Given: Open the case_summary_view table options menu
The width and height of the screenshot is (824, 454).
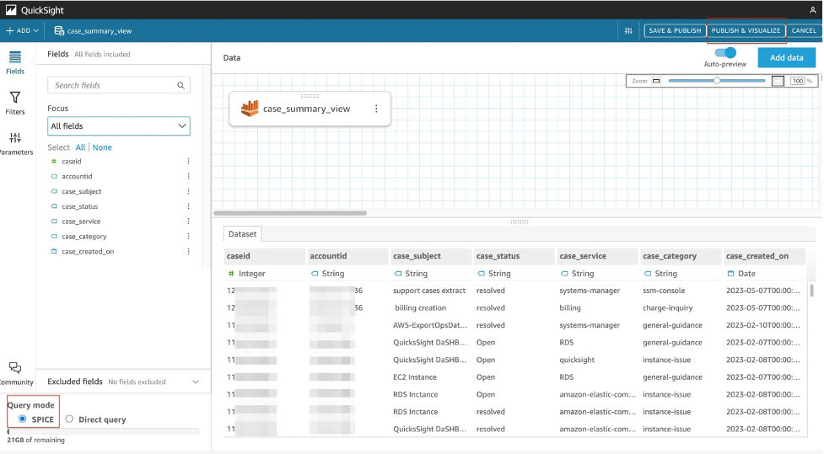Looking at the screenshot, I should [376, 109].
